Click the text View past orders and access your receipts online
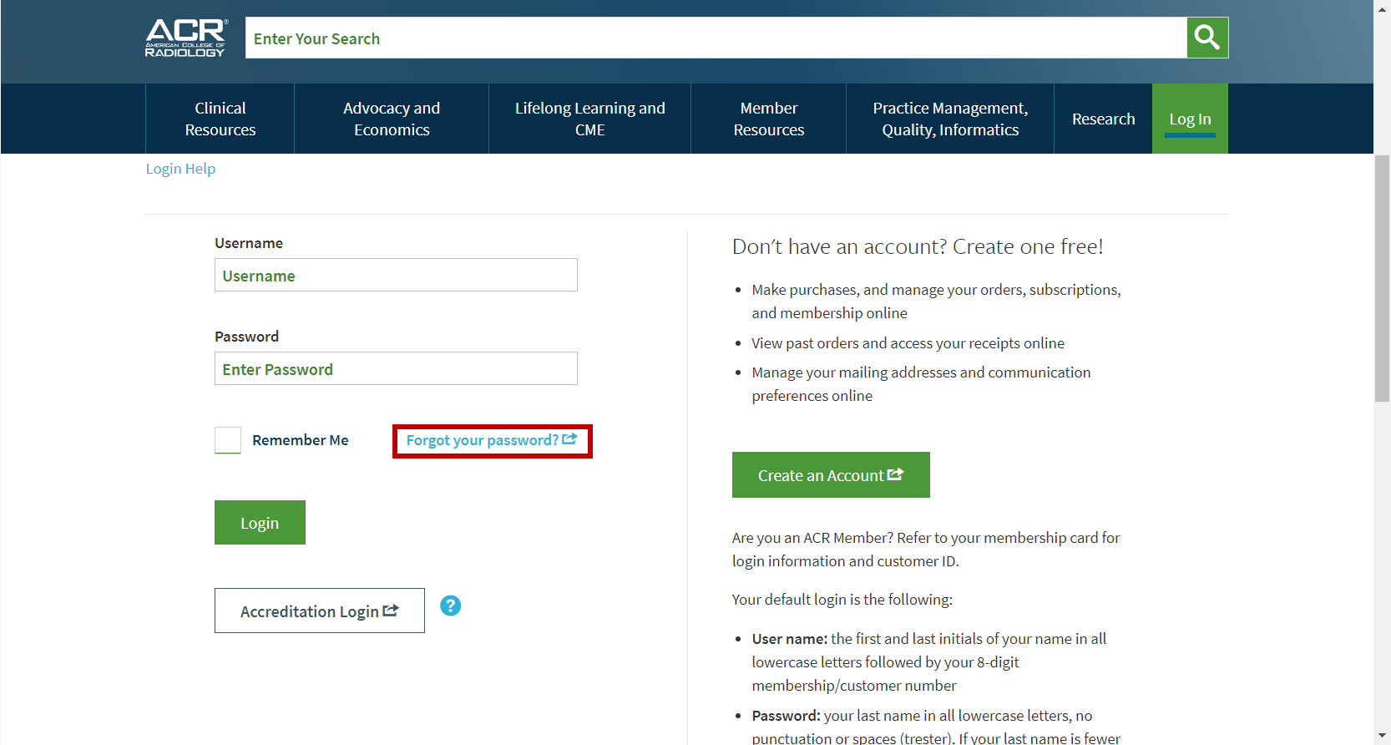This screenshot has height=745, width=1391. point(908,343)
